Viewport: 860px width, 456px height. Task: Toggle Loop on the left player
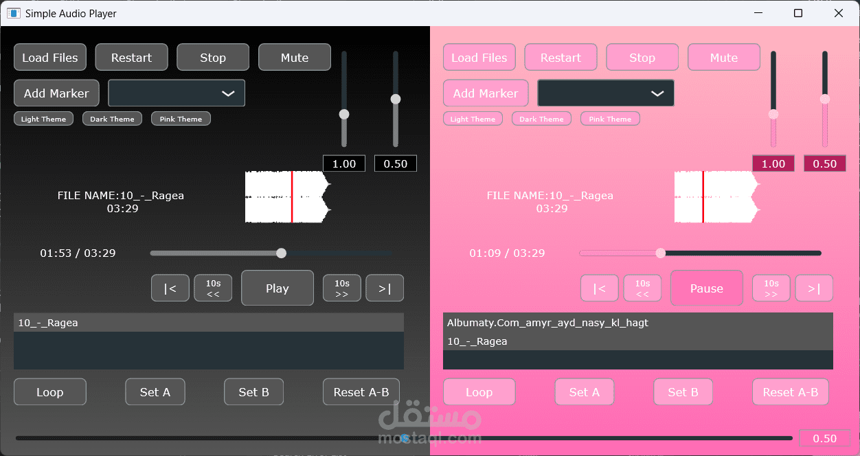tap(49, 391)
